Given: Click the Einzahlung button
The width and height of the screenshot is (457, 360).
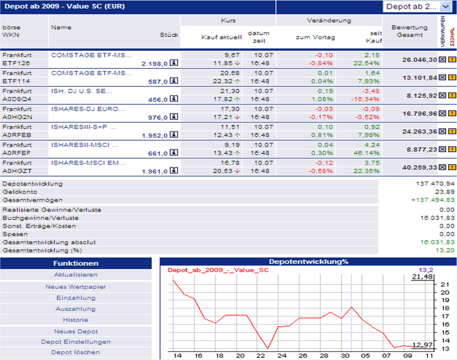Looking at the screenshot, I should click(76, 298).
